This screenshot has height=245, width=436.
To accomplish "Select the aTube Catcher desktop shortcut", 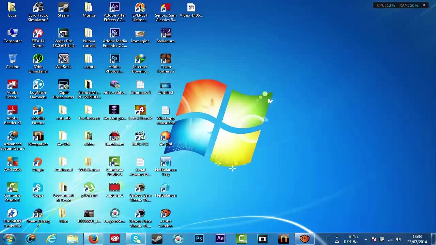I will 166,218.
